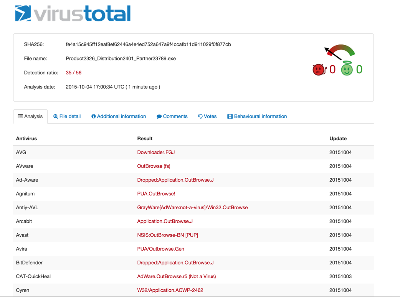Click the AVware antivirus name
This screenshot has height=297, width=400.
(25, 166)
